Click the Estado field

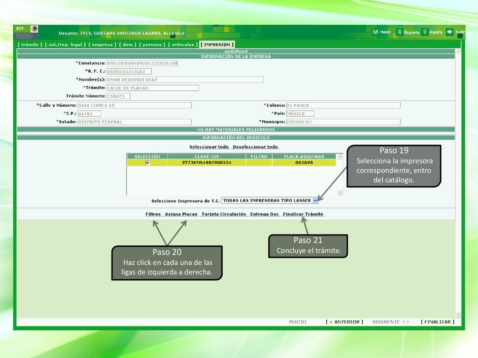pos(134,122)
